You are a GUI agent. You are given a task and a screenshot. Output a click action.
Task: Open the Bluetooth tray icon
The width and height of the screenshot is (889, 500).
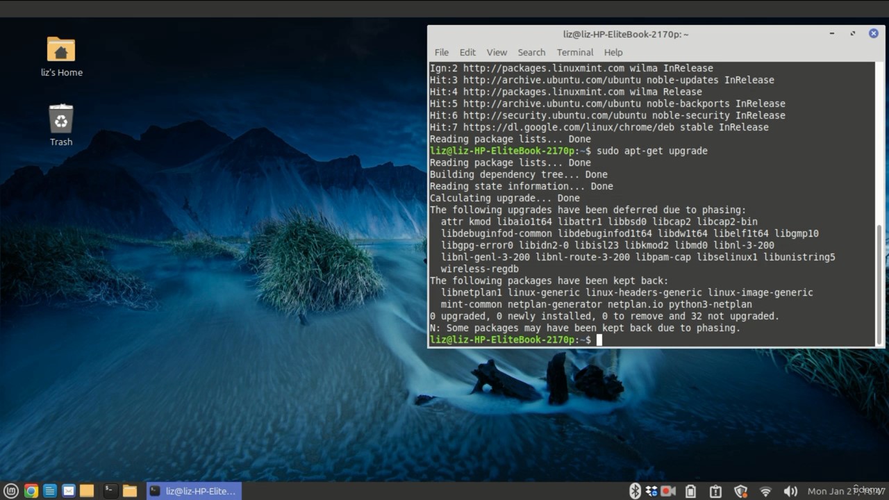635,491
